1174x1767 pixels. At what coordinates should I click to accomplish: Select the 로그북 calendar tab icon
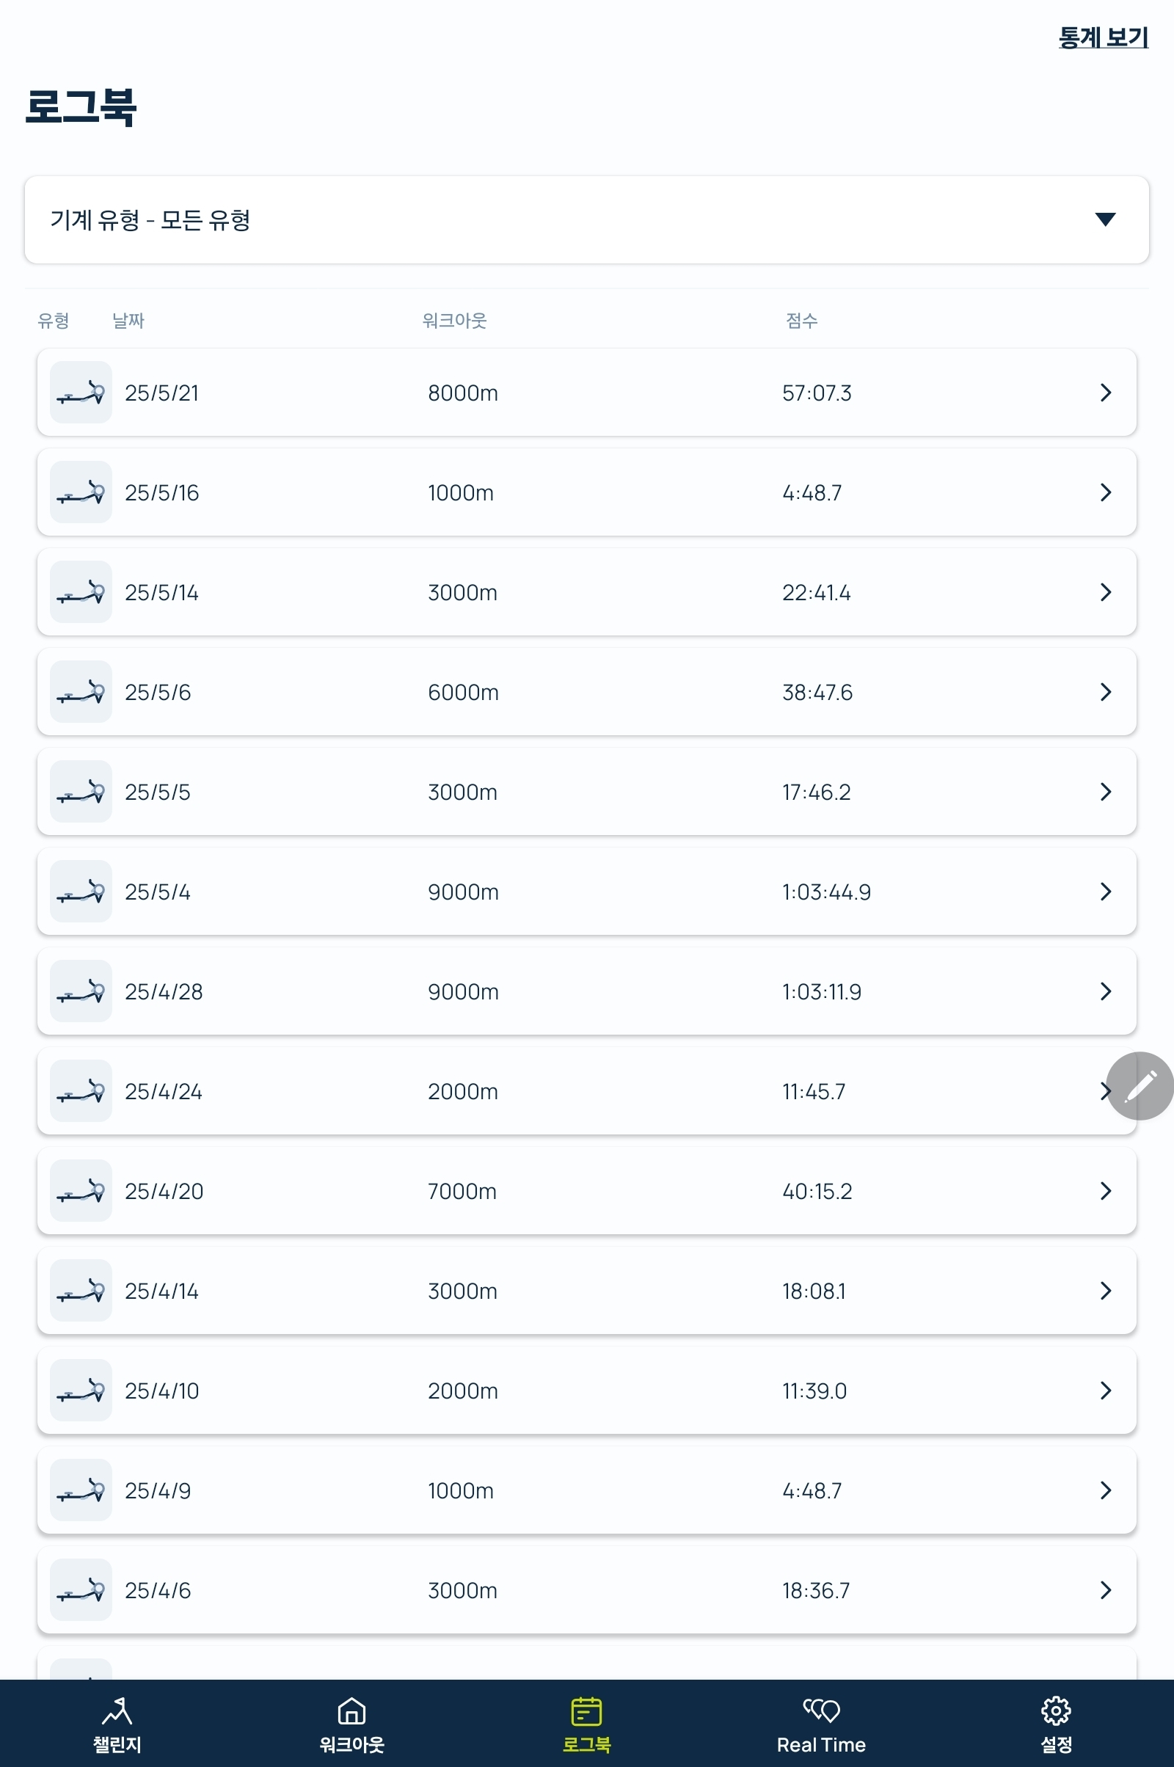[586, 1710]
